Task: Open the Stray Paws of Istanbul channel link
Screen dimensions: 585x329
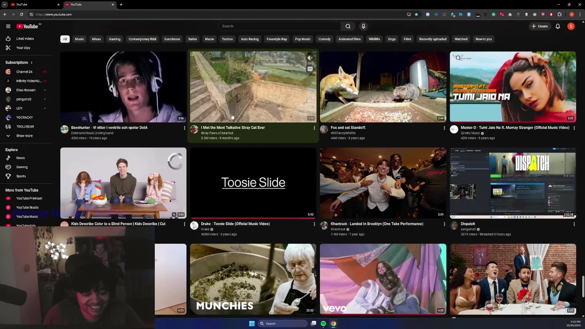Action: tap(217, 133)
